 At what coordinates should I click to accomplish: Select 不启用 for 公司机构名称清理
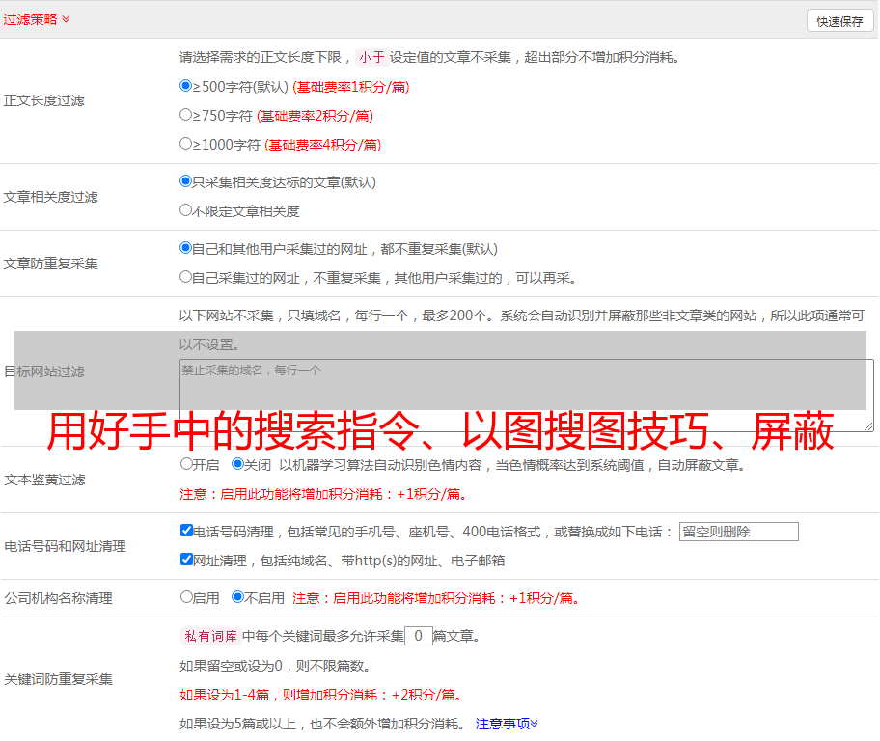[237, 597]
